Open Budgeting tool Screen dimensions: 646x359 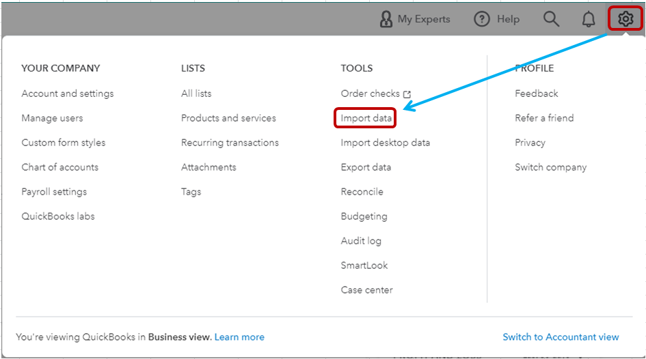tap(364, 217)
